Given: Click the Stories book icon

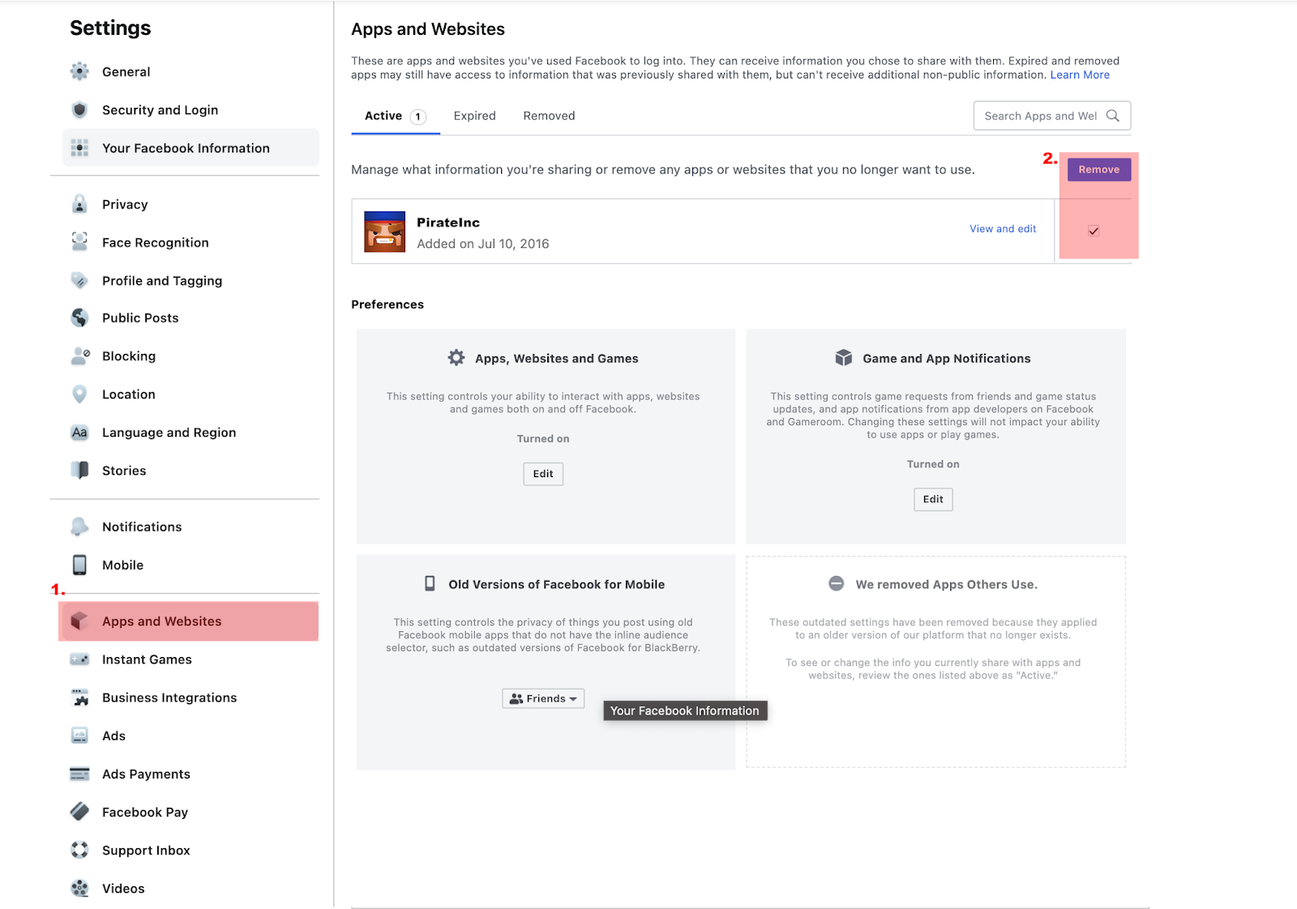Looking at the screenshot, I should coord(79,470).
